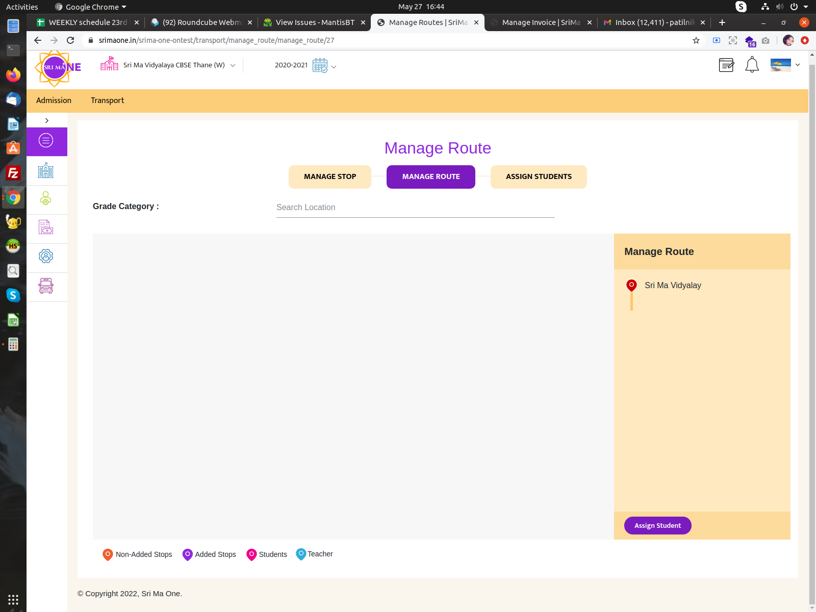816x612 pixels.
Task: Click the address bar URL
Action: coord(216,40)
